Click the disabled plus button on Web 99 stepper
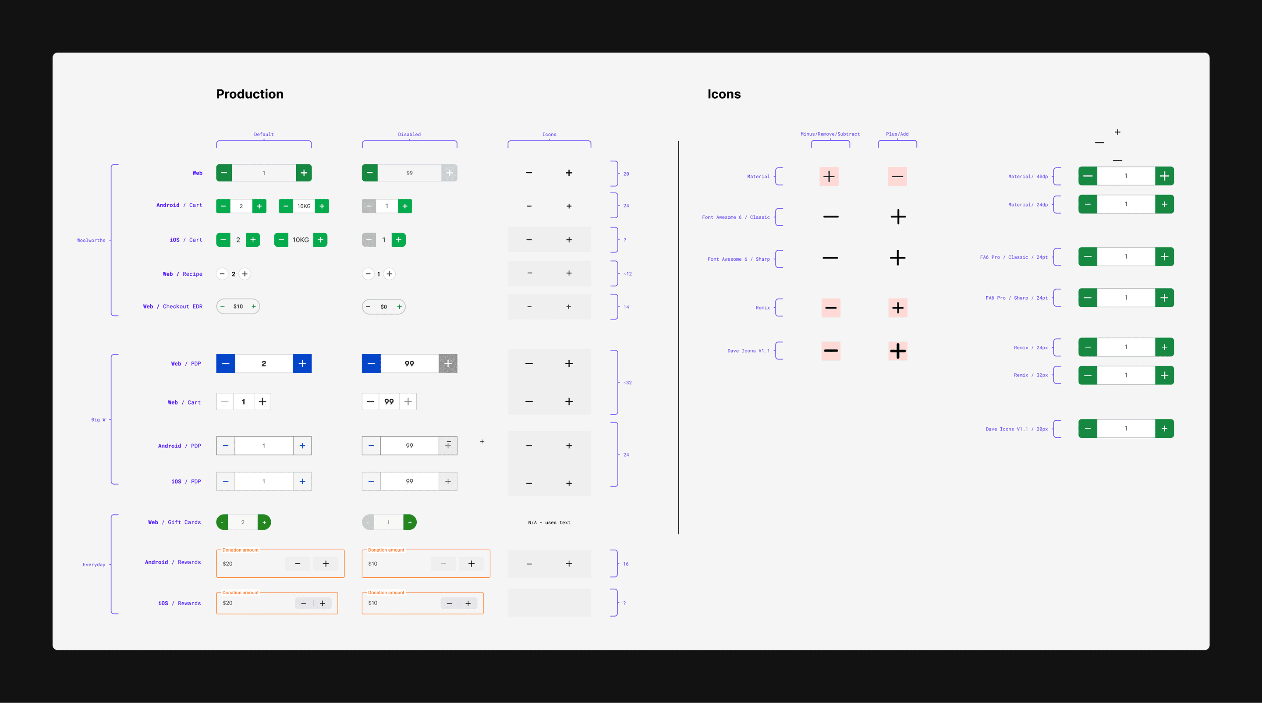Screen dimensions: 1262x703 click(x=449, y=172)
